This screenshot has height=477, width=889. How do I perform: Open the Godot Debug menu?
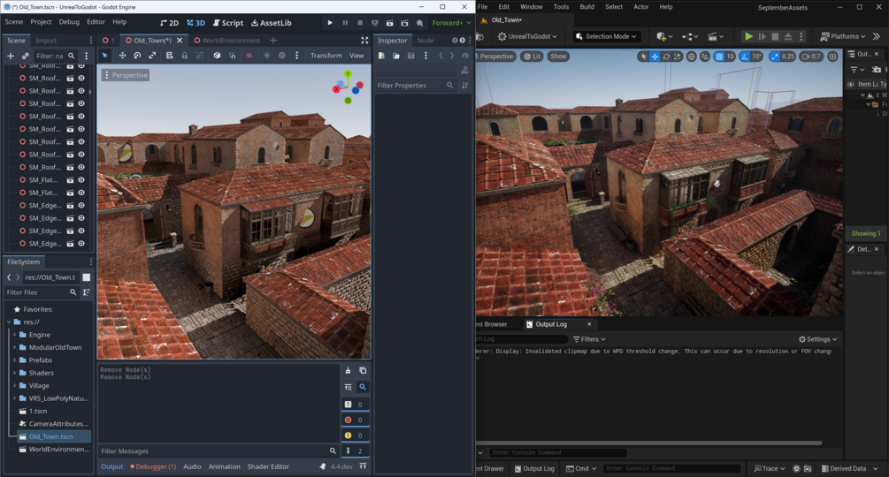point(69,21)
